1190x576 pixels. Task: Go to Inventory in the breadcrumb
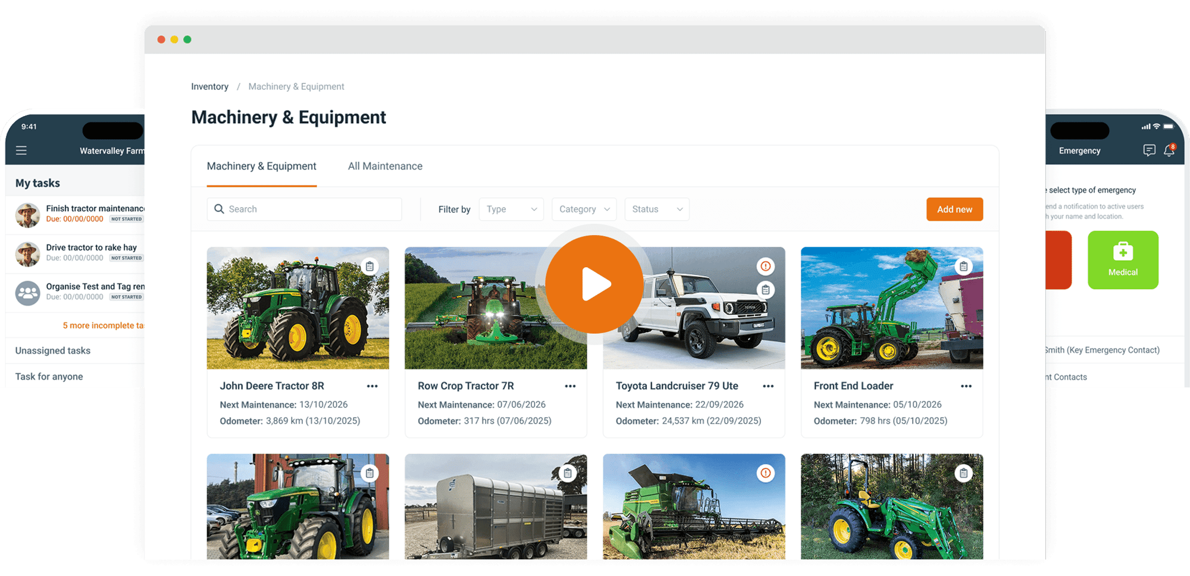point(209,87)
